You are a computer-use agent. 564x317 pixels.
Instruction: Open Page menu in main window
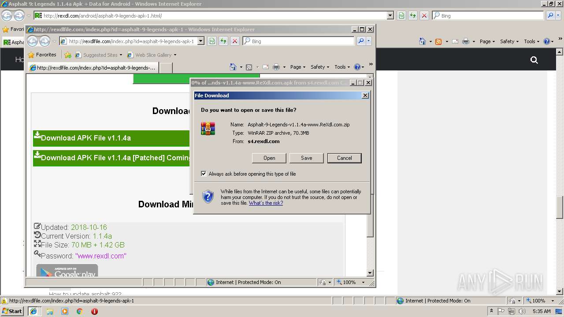(487, 41)
